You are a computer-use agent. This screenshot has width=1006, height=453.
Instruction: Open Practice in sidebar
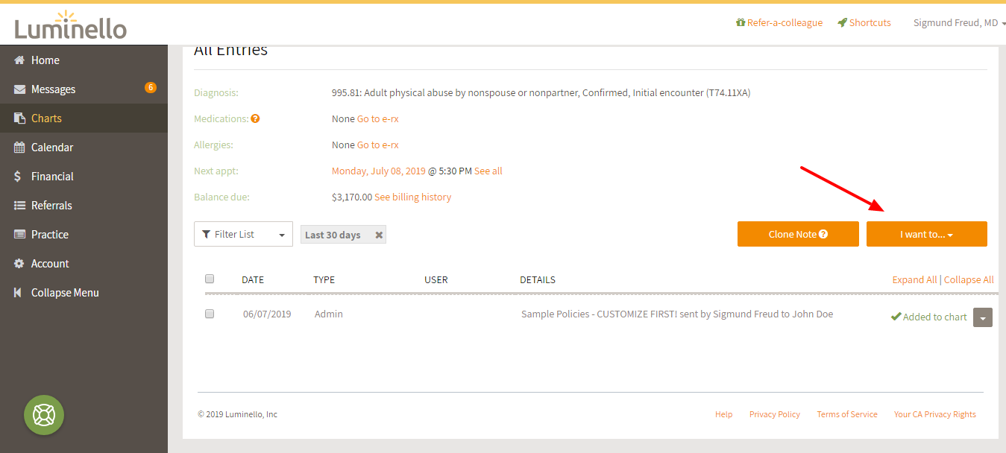tap(84, 235)
